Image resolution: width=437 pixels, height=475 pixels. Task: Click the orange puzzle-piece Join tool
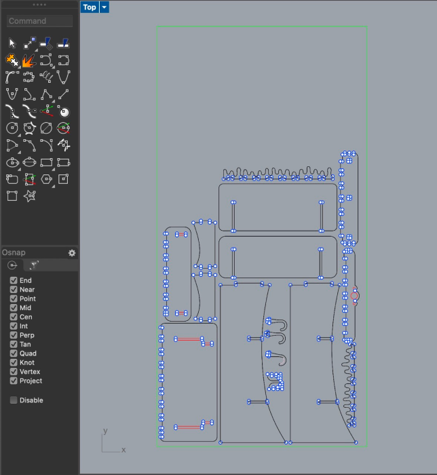coord(12,61)
